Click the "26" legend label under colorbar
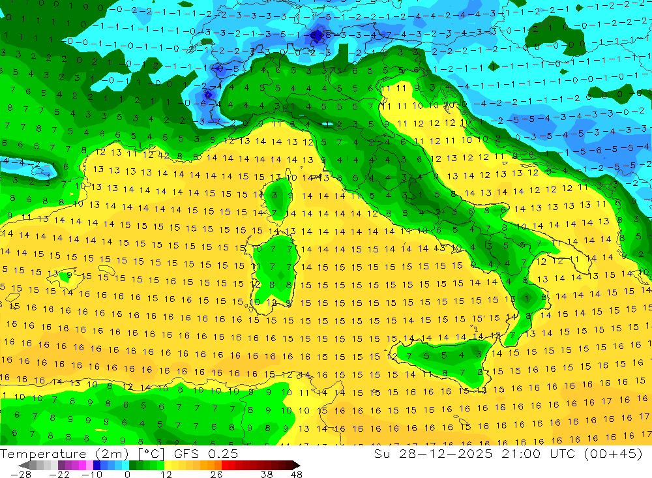 pos(216,475)
